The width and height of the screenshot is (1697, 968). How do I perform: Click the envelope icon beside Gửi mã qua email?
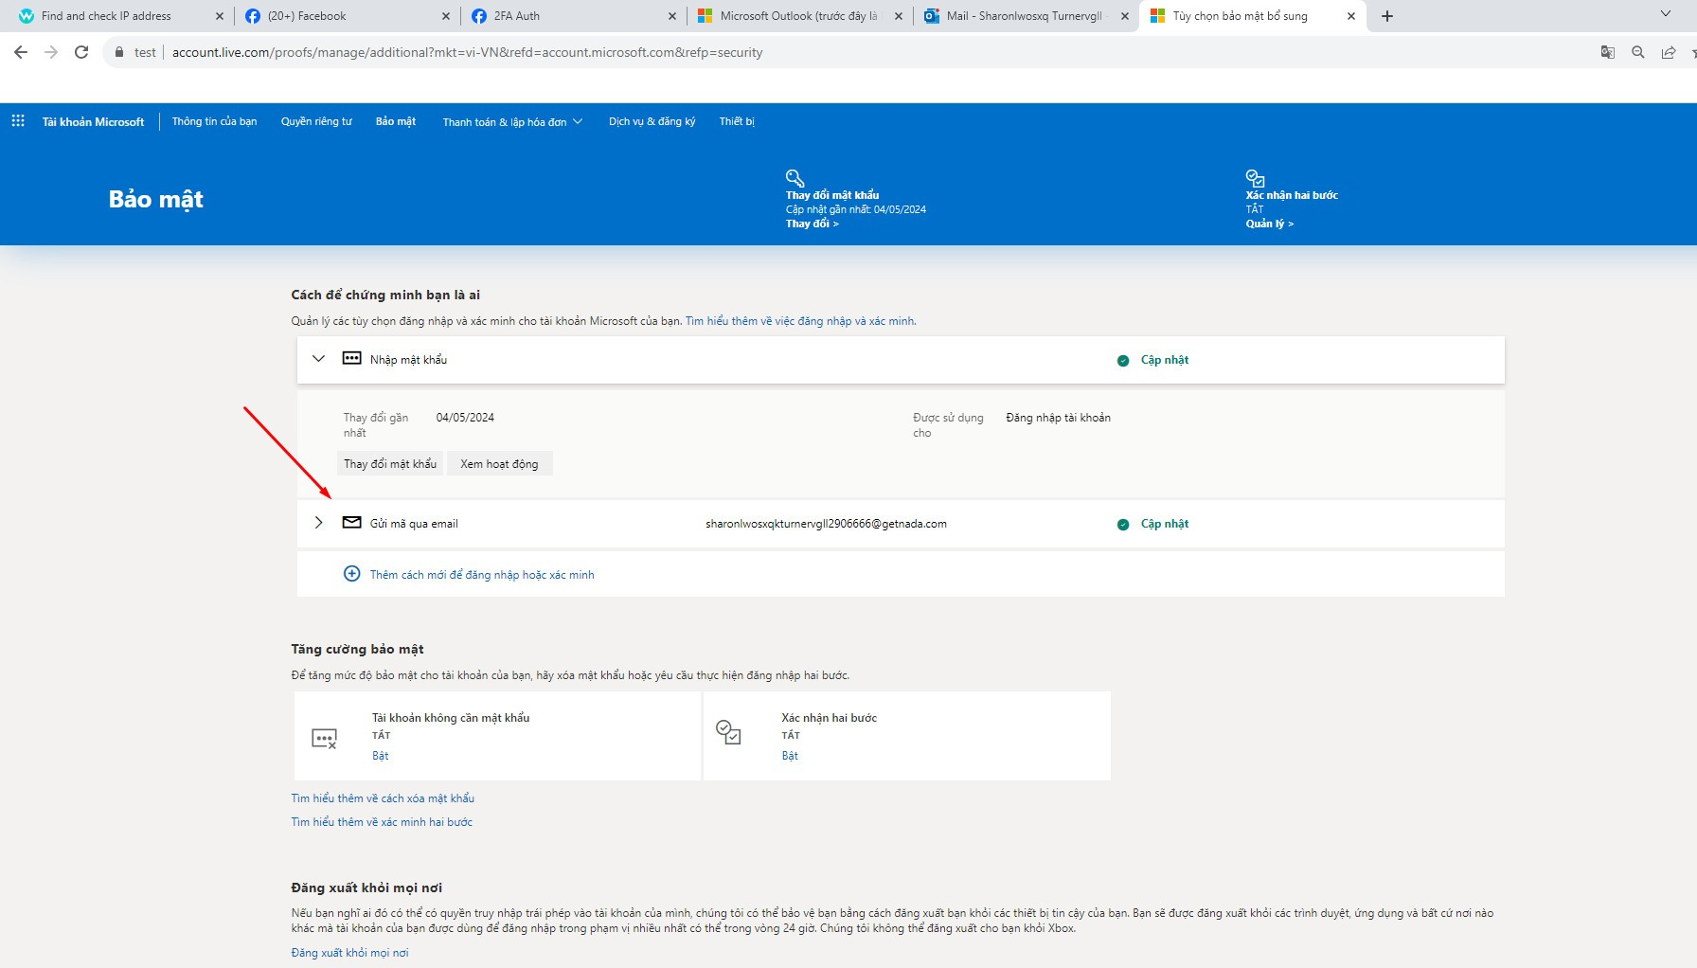351,522
